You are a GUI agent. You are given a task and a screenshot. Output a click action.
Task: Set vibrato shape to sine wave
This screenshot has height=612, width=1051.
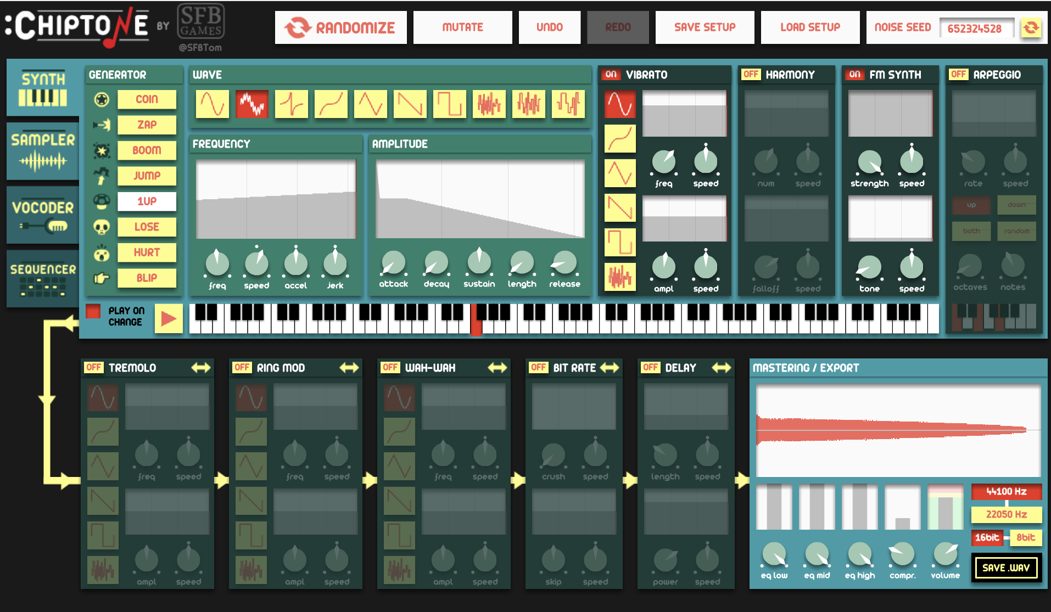coord(620,104)
